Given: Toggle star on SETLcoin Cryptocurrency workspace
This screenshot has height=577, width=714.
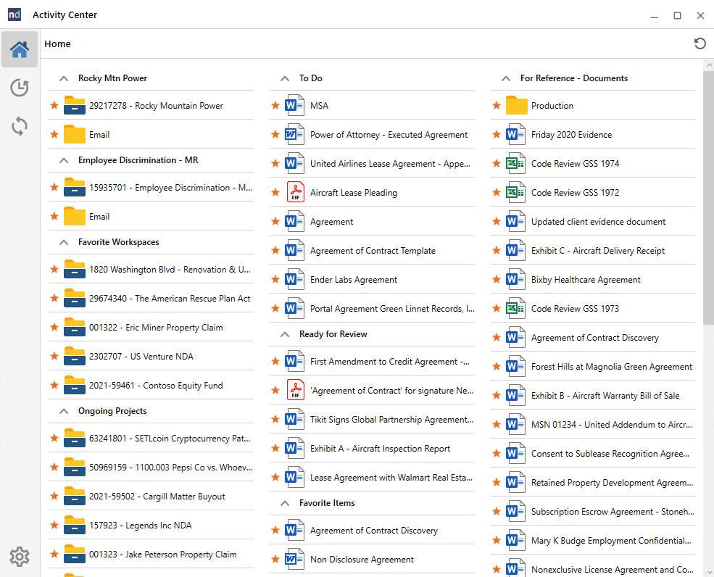Looking at the screenshot, I should click(x=54, y=438).
